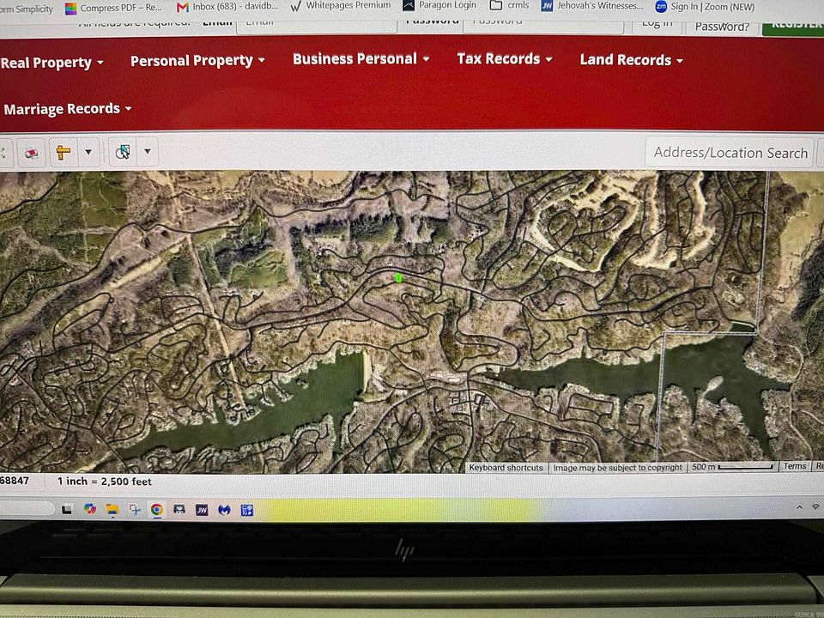
Task: Open JW Library app on taskbar
Action: pyautogui.click(x=202, y=510)
